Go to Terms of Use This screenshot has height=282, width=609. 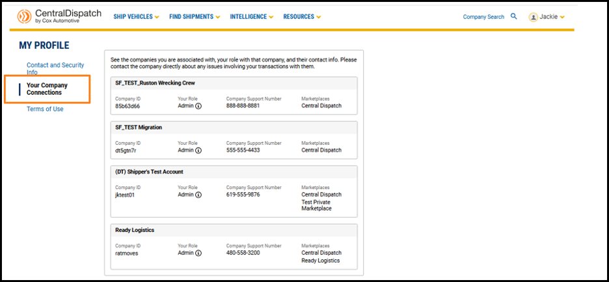45,109
